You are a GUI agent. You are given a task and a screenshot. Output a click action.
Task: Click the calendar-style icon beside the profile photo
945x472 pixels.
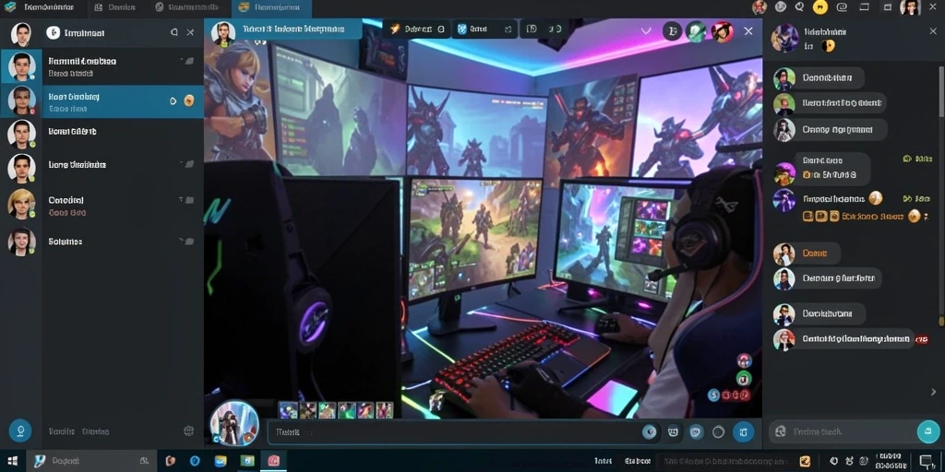click(x=887, y=7)
